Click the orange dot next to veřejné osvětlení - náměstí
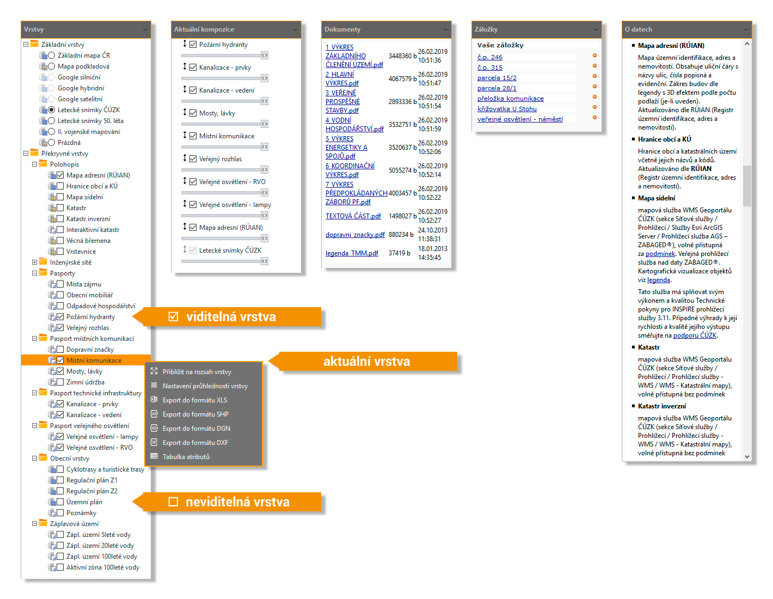 click(594, 117)
